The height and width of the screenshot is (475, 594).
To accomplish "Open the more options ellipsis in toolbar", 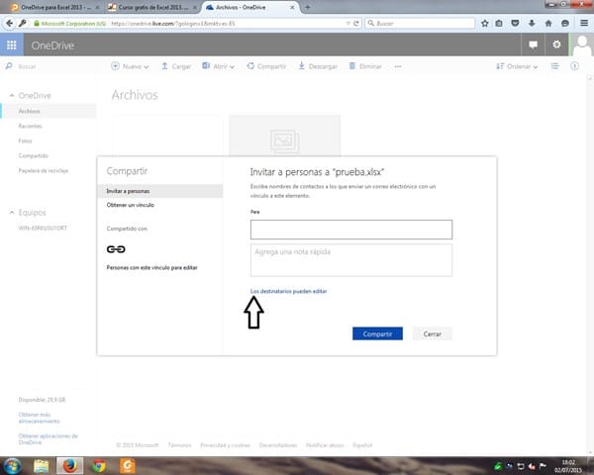I will coord(398,66).
